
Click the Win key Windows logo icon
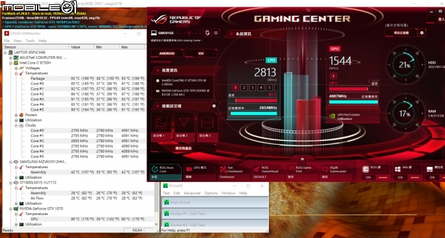[x=397, y=169]
